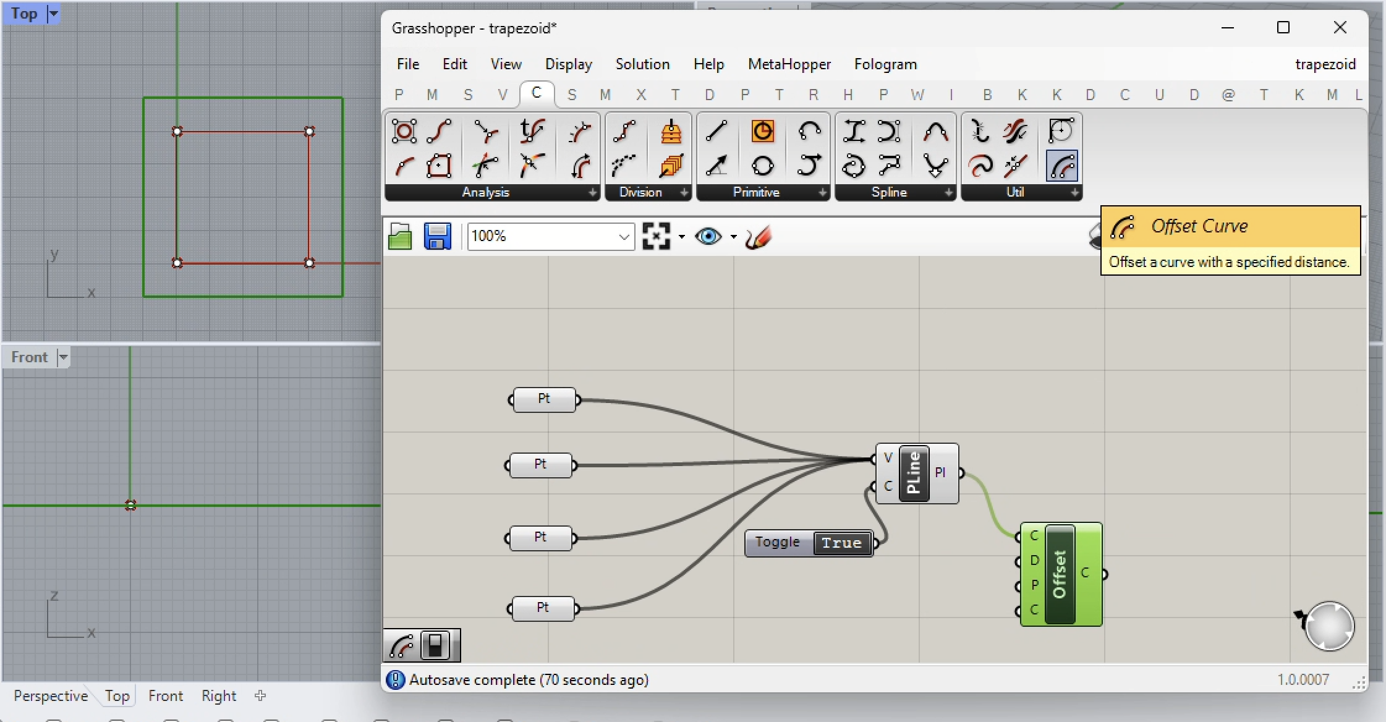The width and height of the screenshot is (1386, 722).
Task: Pick the Evaluate Curve 't' icon in Analysis panel
Action: pos(532,131)
